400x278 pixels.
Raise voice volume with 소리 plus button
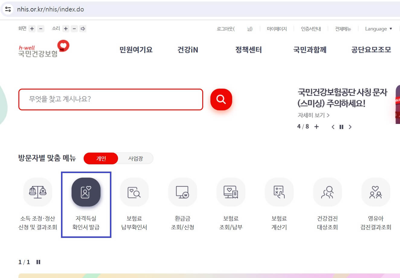(x=66, y=29)
